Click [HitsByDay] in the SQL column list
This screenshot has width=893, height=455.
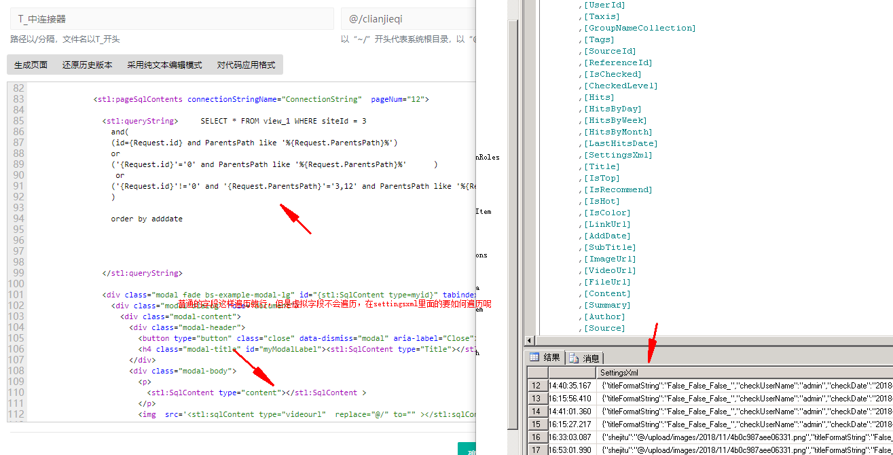click(x=613, y=109)
